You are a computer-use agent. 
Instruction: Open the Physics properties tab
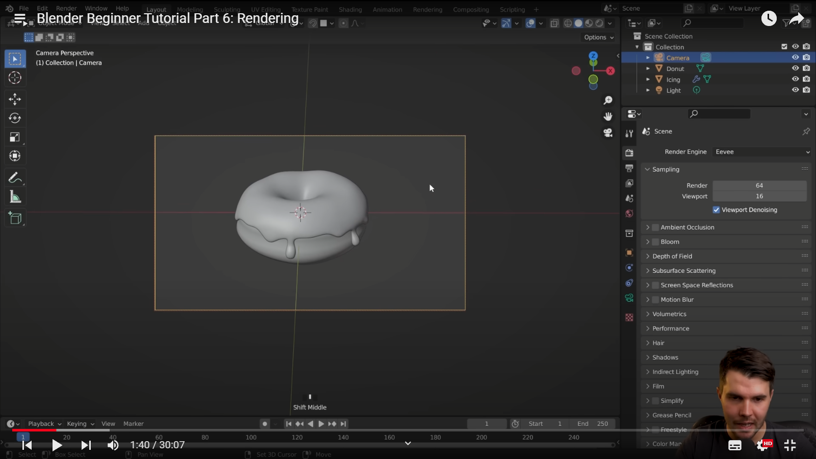click(x=629, y=268)
